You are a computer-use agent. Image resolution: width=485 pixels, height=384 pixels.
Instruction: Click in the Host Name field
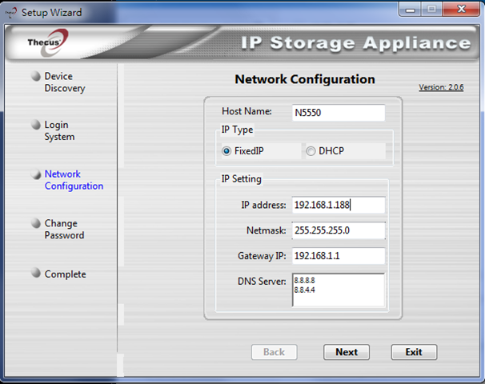[x=339, y=113]
